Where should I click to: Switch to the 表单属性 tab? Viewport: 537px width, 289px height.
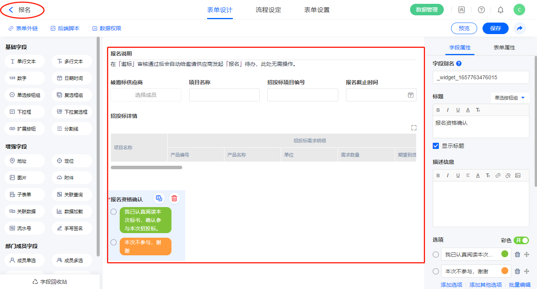(x=504, y=47)
